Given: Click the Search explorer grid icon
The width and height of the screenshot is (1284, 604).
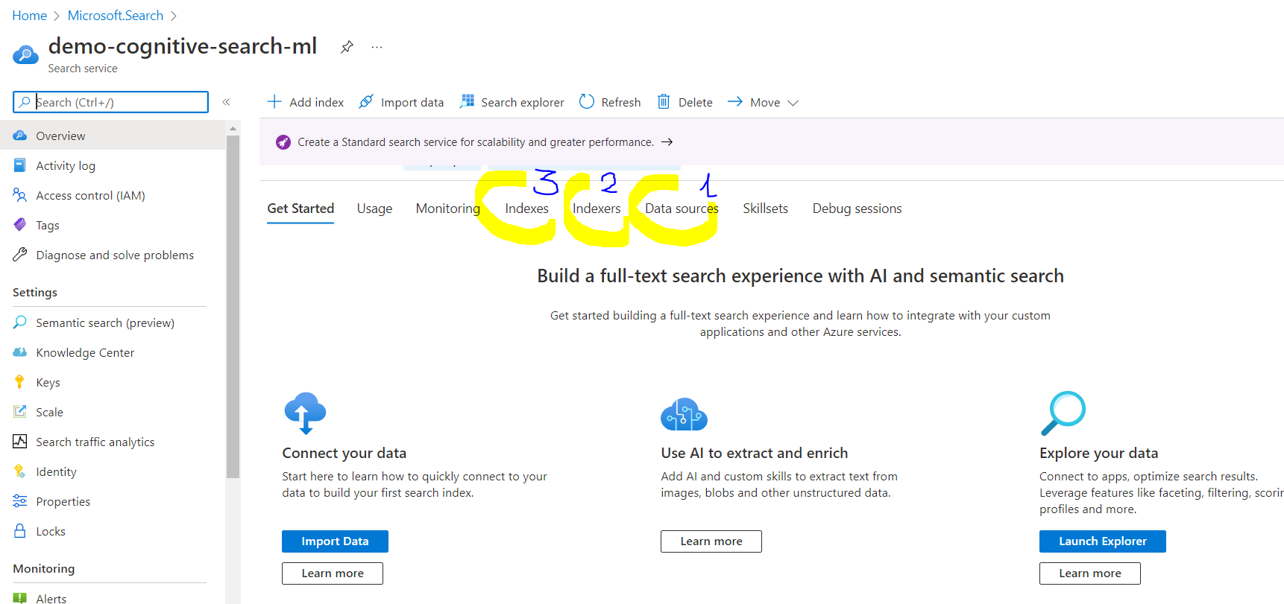Looking at the screenshot, I should (467, 101).
